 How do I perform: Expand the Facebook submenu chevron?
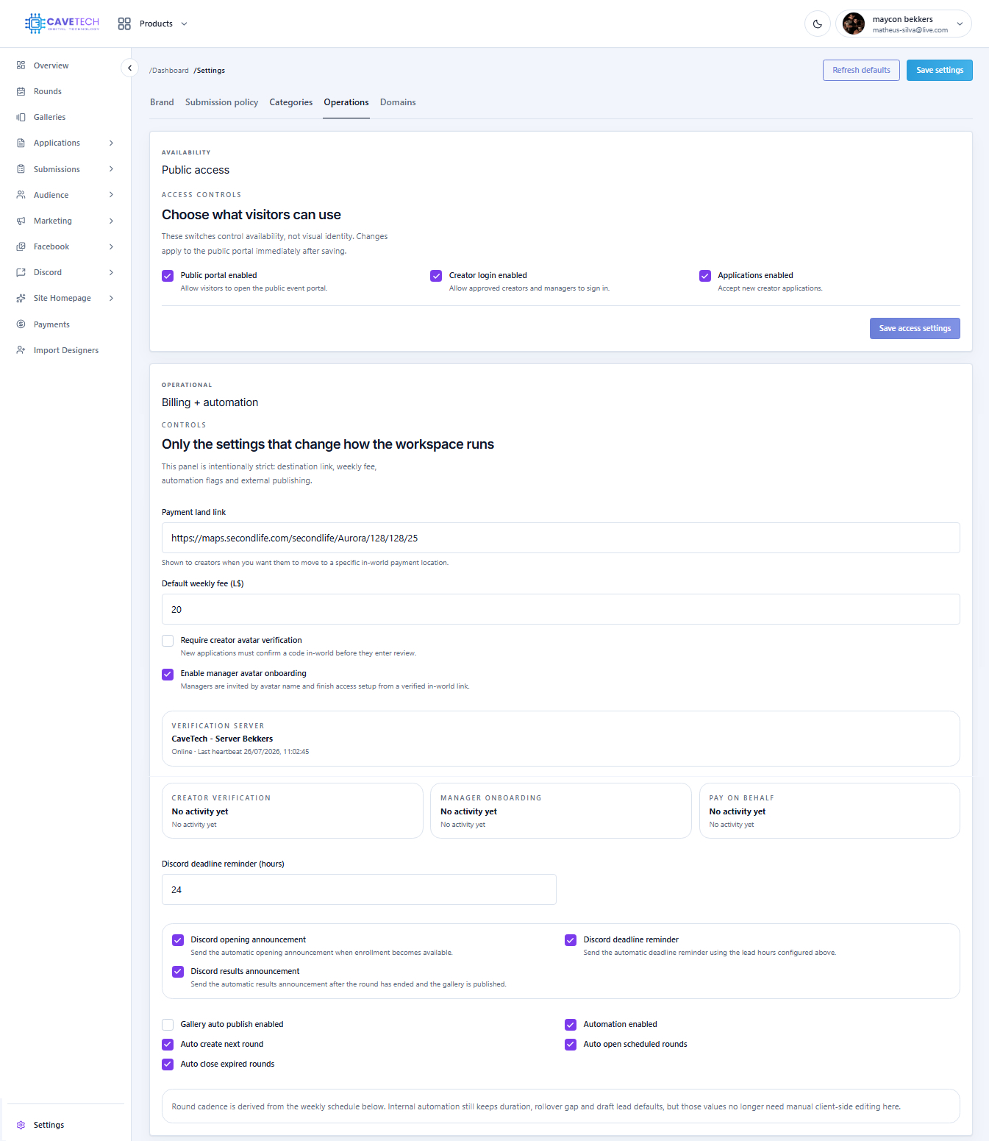[x=111, y=246]
